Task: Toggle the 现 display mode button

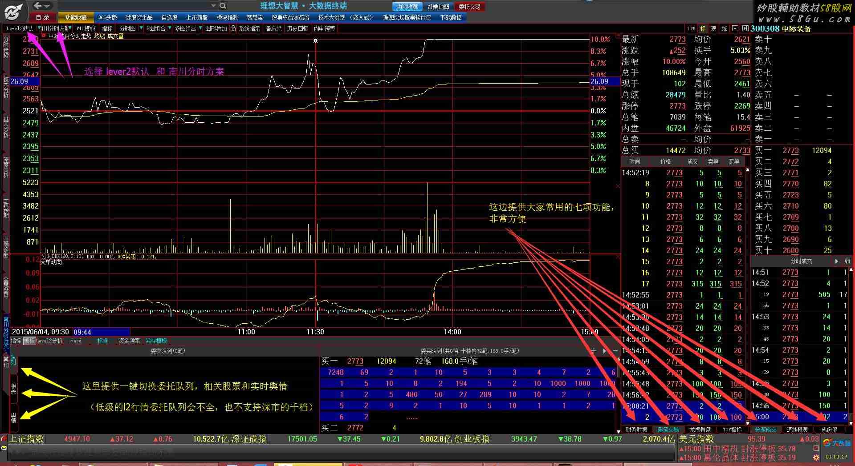Action: point(713,28)
